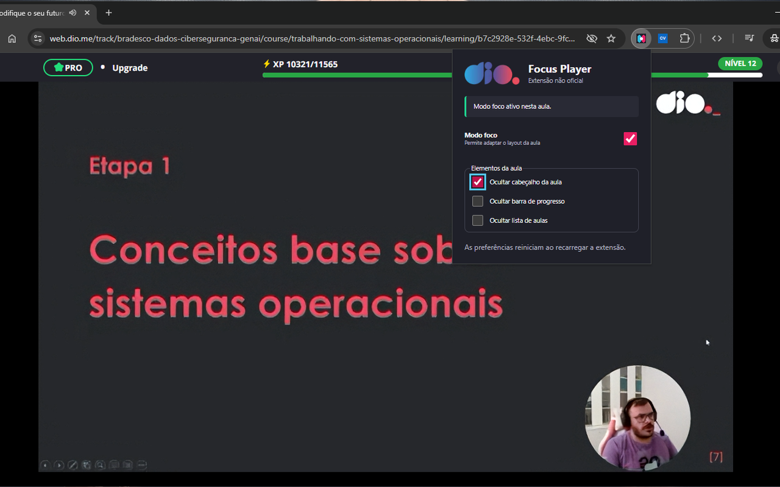View site information icon beside the URL
Screen dimensions: 780x487
pos(38,38)
